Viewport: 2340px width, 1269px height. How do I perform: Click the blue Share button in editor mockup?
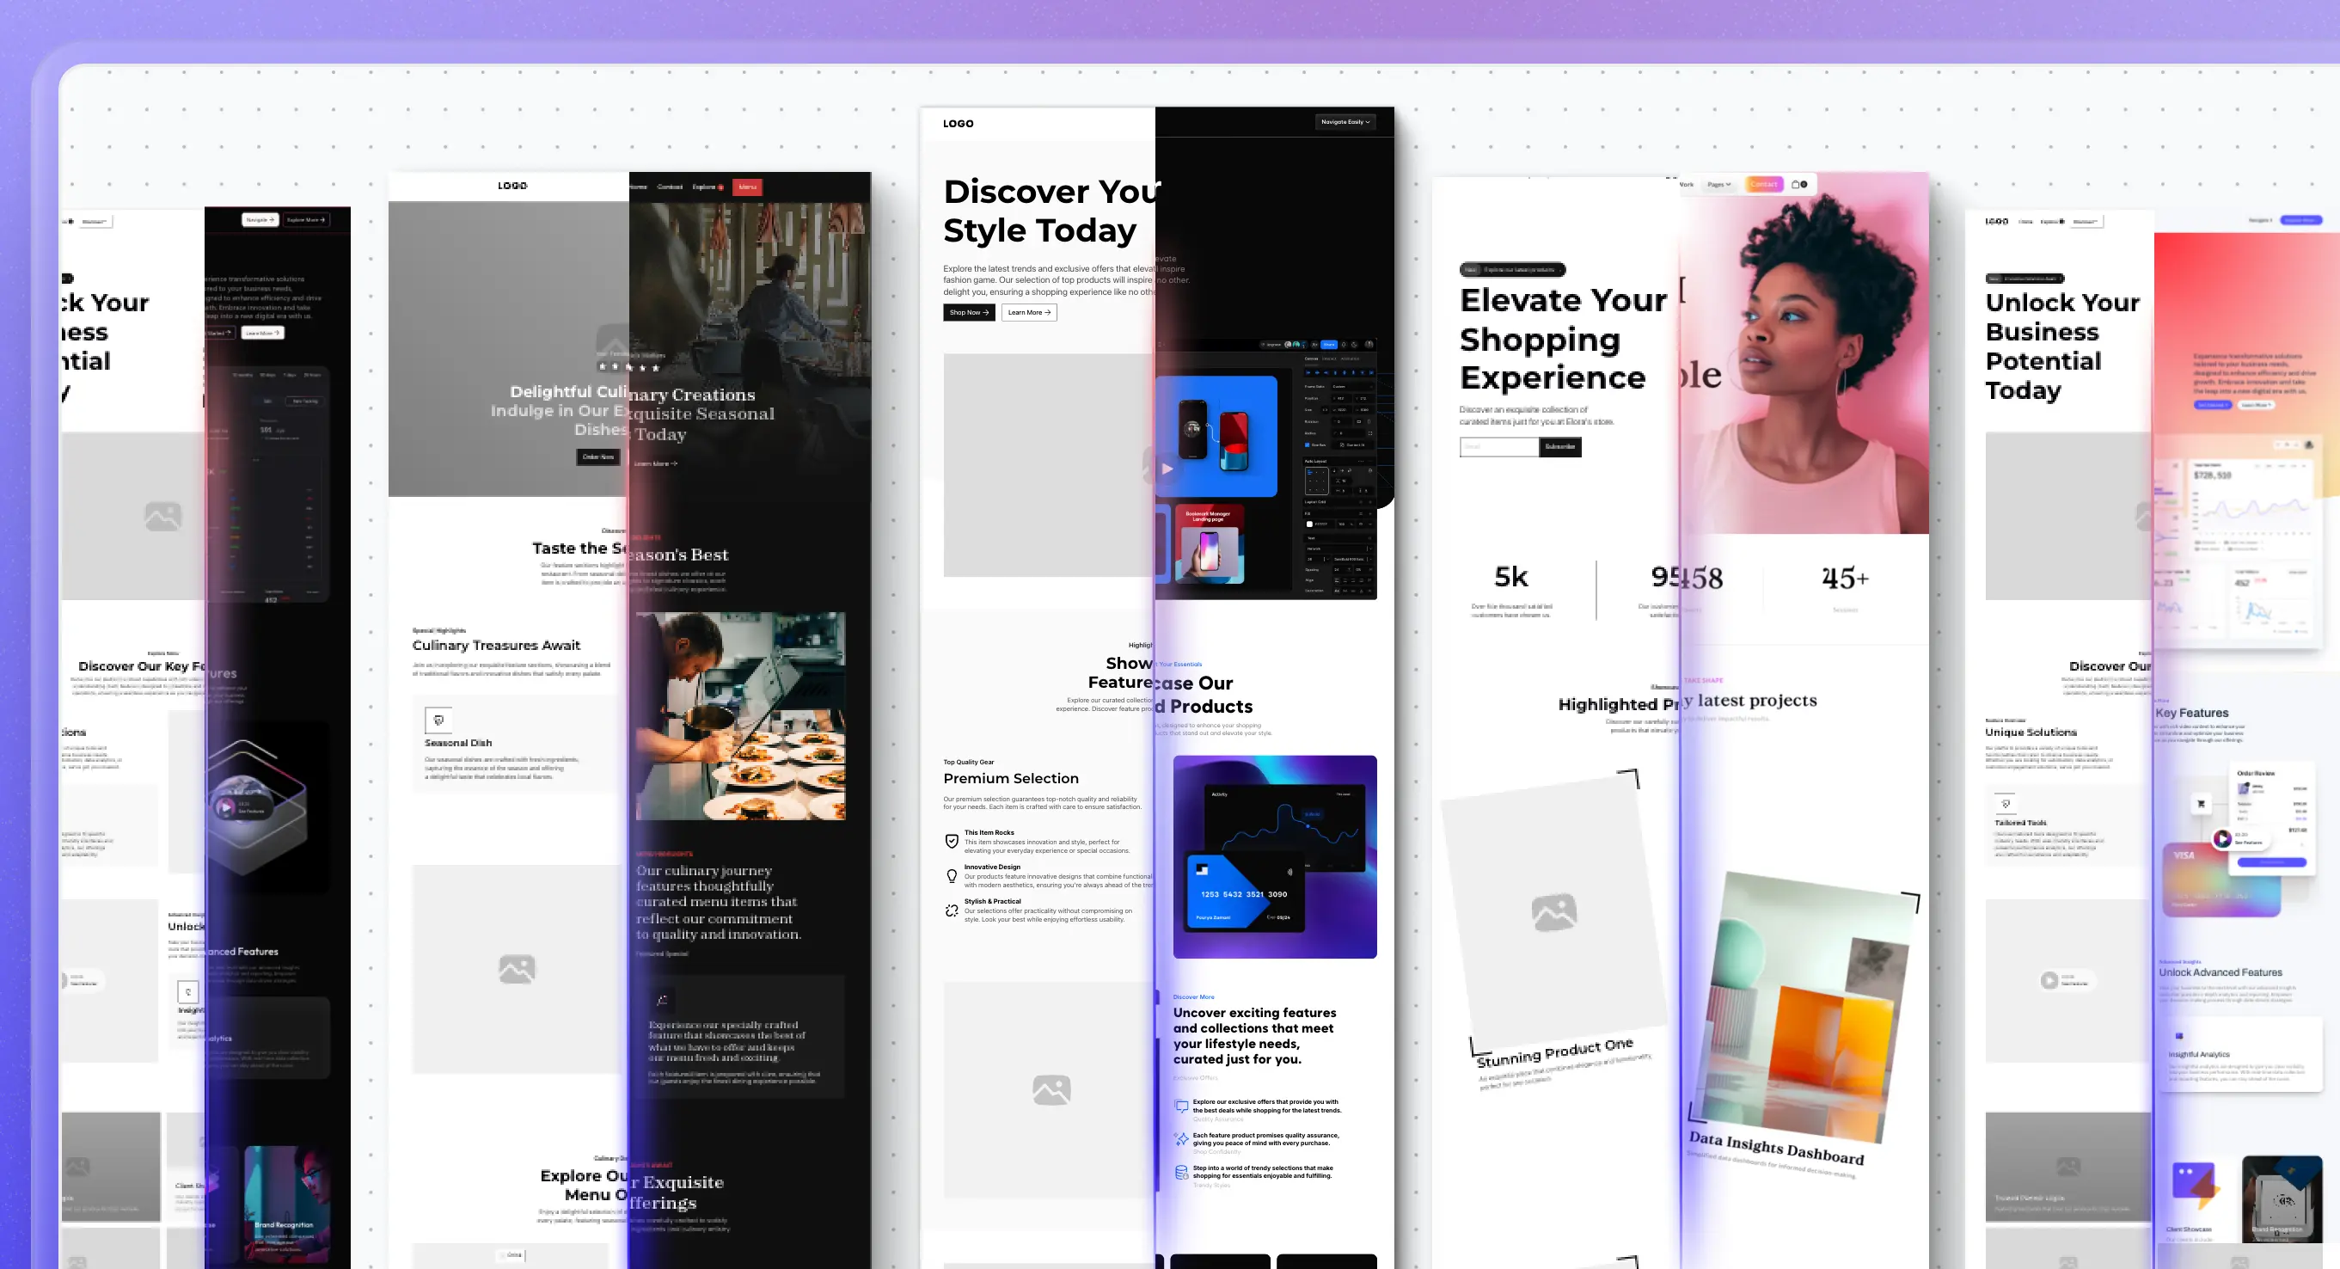point(1329,345)
